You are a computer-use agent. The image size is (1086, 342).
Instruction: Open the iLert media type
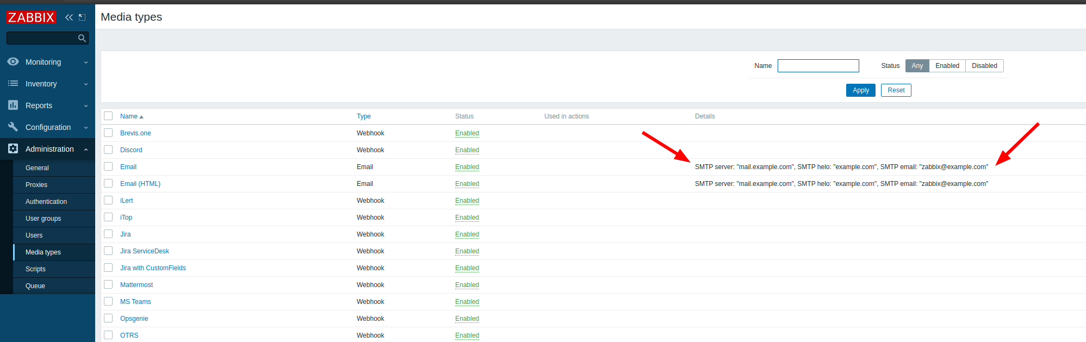click(x=126, y=201)
